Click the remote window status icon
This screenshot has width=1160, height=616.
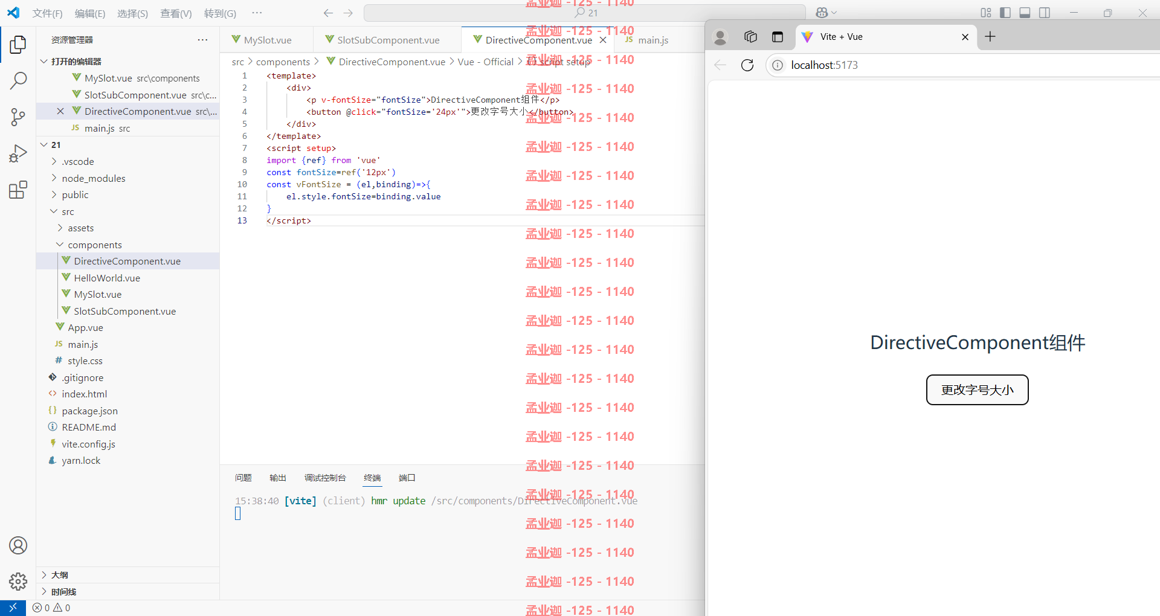13,608
